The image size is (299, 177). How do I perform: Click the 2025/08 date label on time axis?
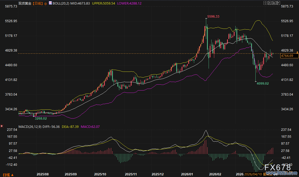(43, 174)
